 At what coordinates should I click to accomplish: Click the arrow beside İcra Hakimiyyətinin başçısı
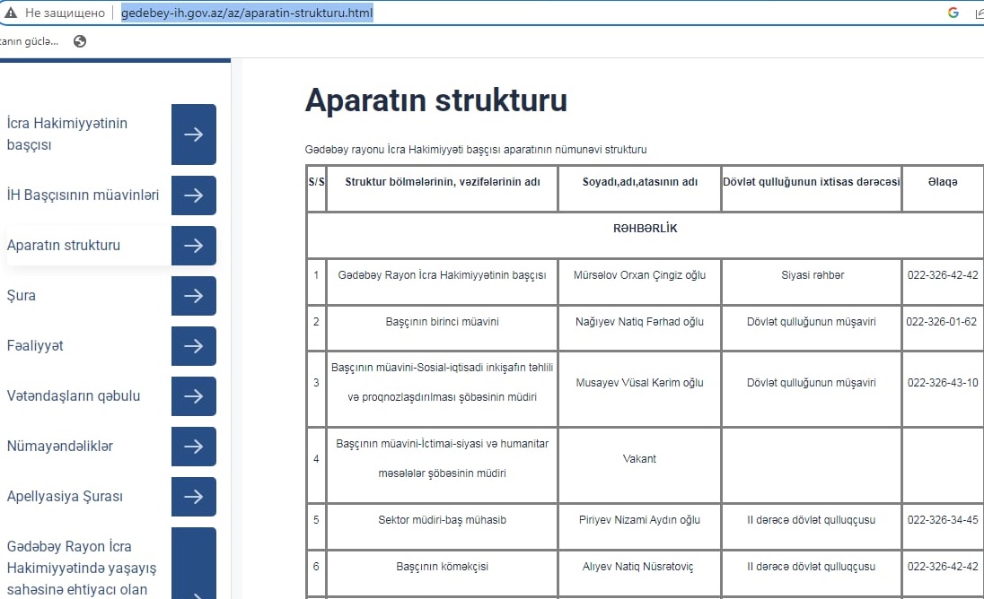pyautogui.click(x=194, y=135)
